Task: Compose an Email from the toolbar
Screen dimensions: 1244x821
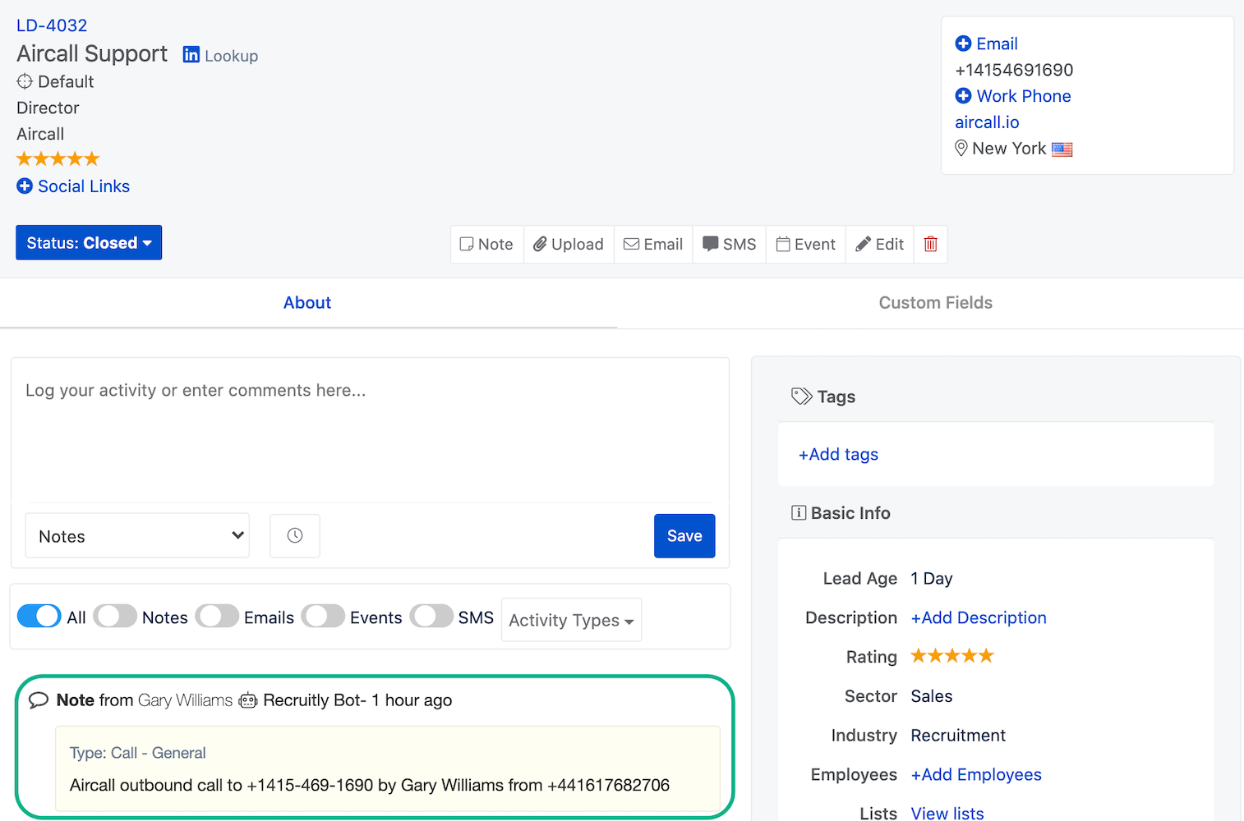Action: [653, 244]
